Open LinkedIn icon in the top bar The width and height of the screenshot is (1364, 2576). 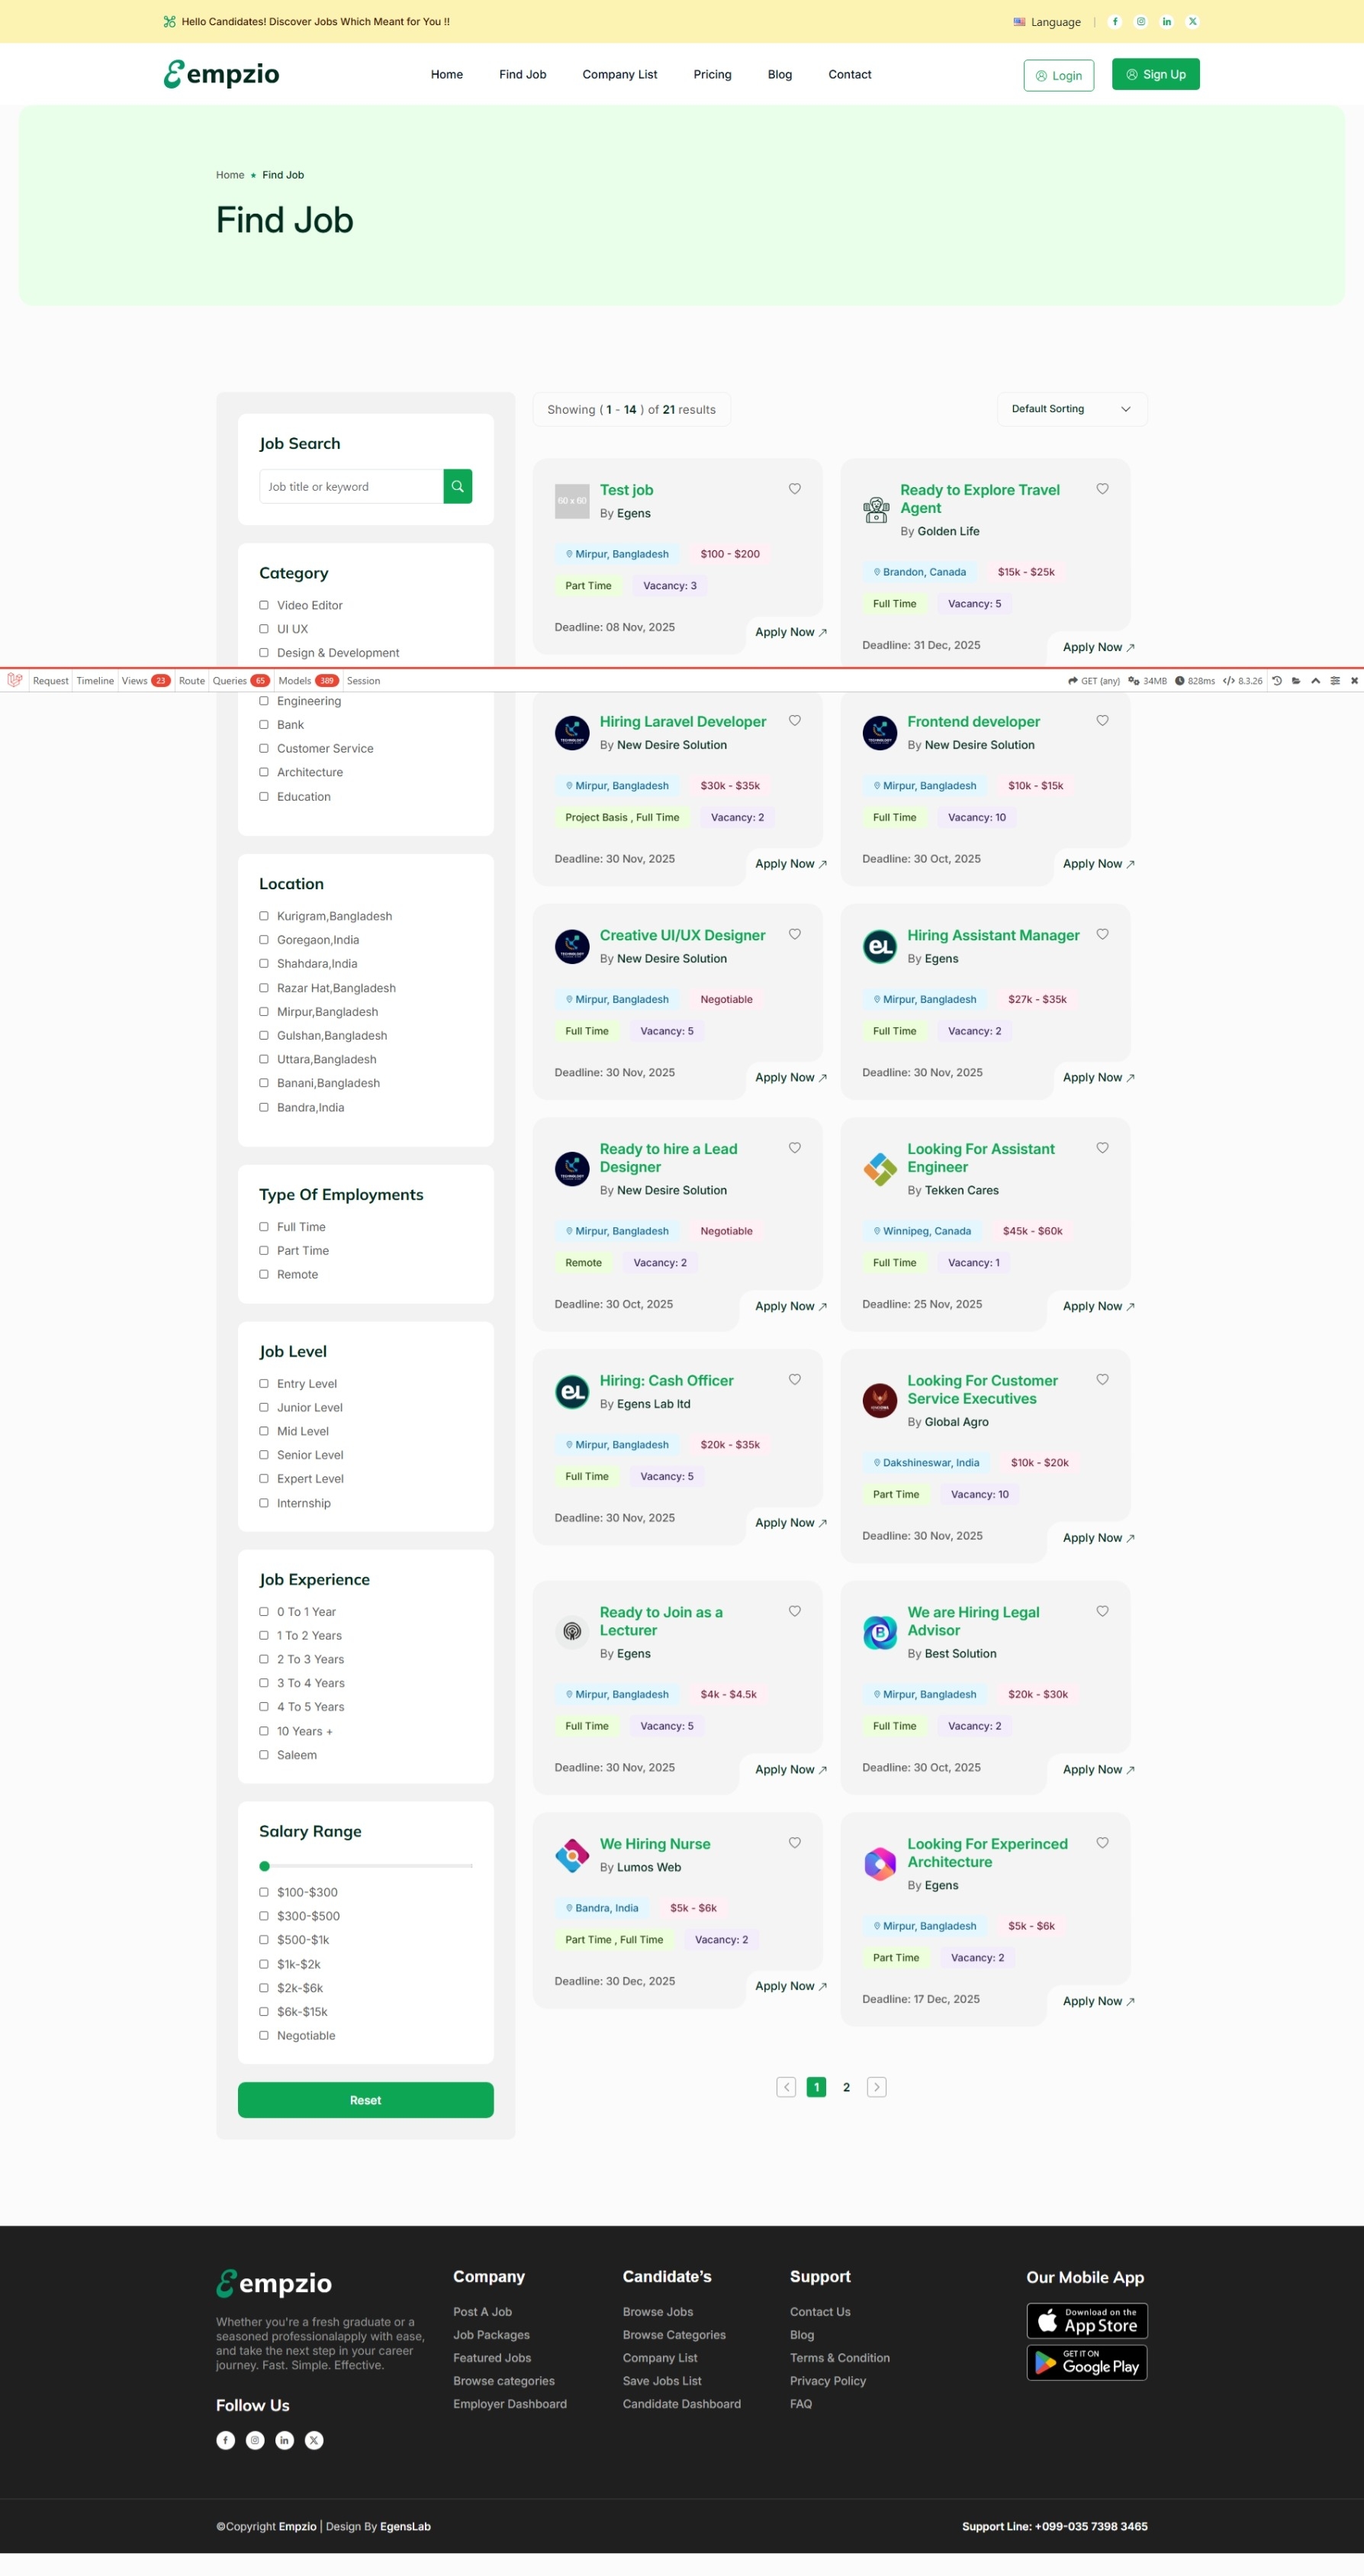point(1166,22)
